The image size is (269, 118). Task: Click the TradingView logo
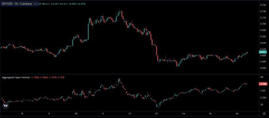6,106
